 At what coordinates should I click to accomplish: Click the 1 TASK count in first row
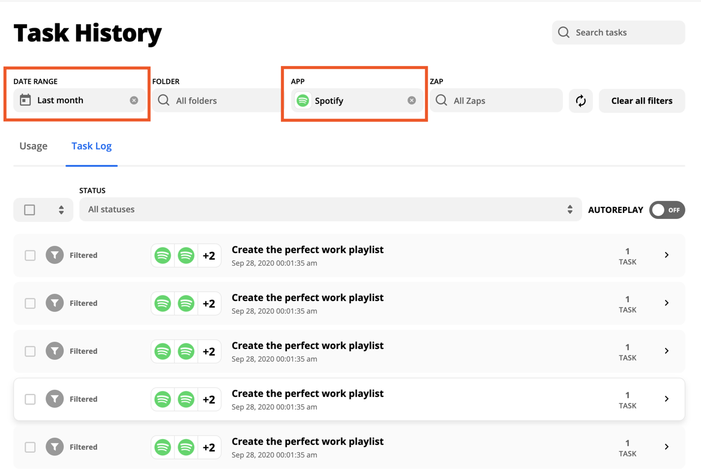[x=627, y=256]
